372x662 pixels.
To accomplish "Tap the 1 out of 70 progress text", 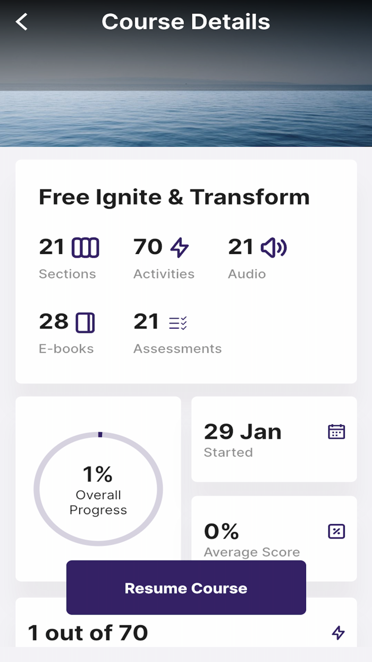I will [88, 632].
